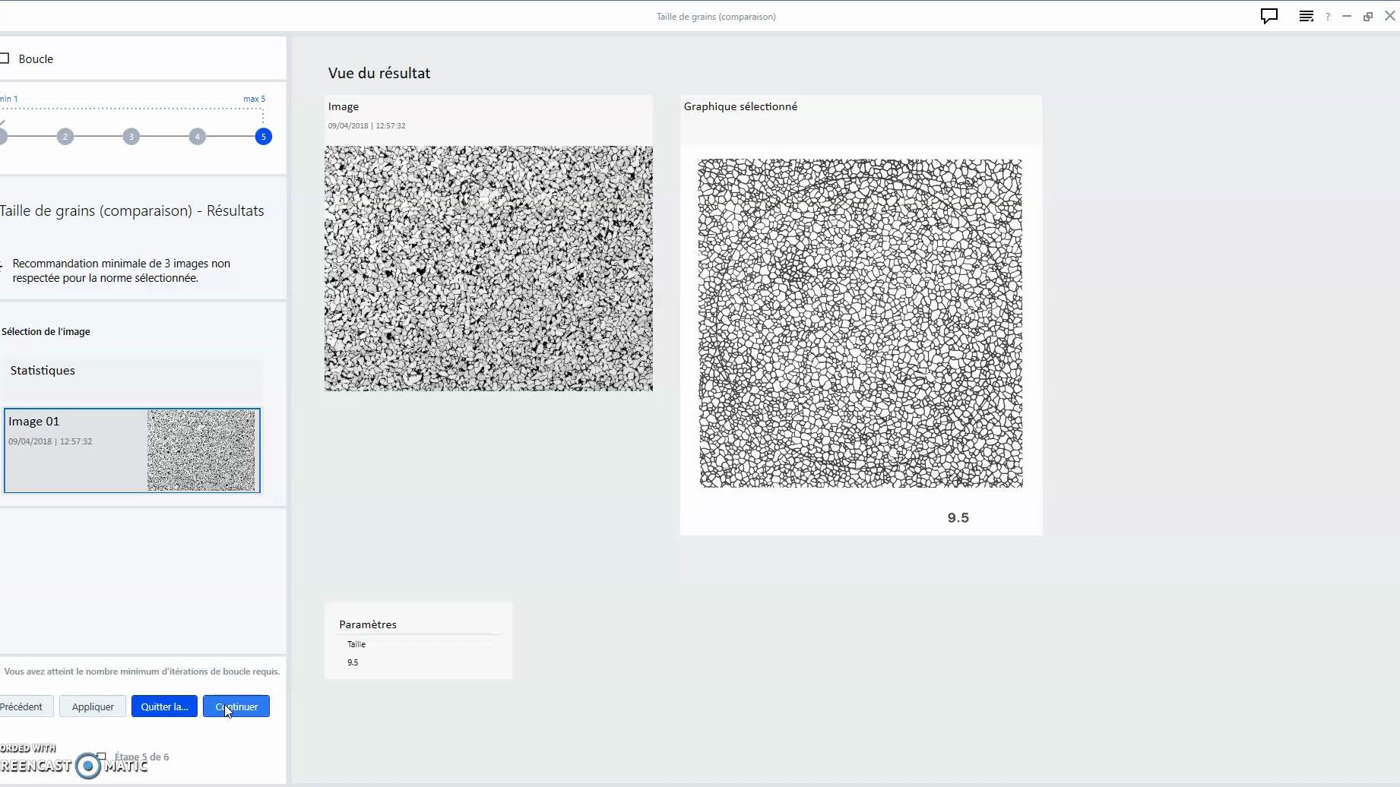Click the loop iterations reached message
This screenshot has width=1400, height=787.
(x=142, y=672)
